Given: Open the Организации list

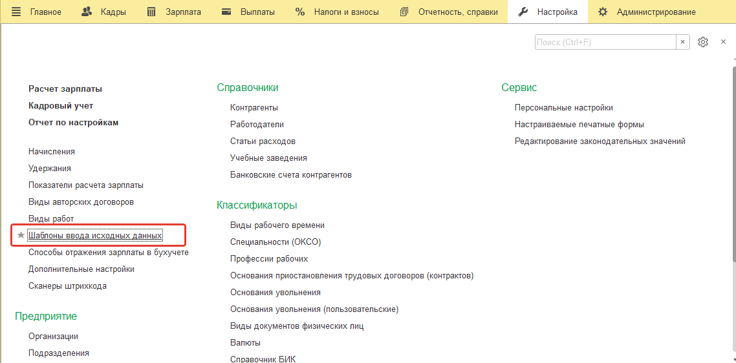Looking at the screenshot, I should tap(54, 337).
